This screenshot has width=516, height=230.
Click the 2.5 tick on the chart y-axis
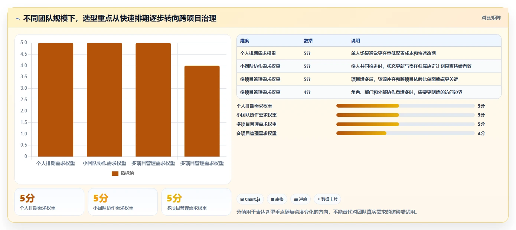(x=23, y=100)
